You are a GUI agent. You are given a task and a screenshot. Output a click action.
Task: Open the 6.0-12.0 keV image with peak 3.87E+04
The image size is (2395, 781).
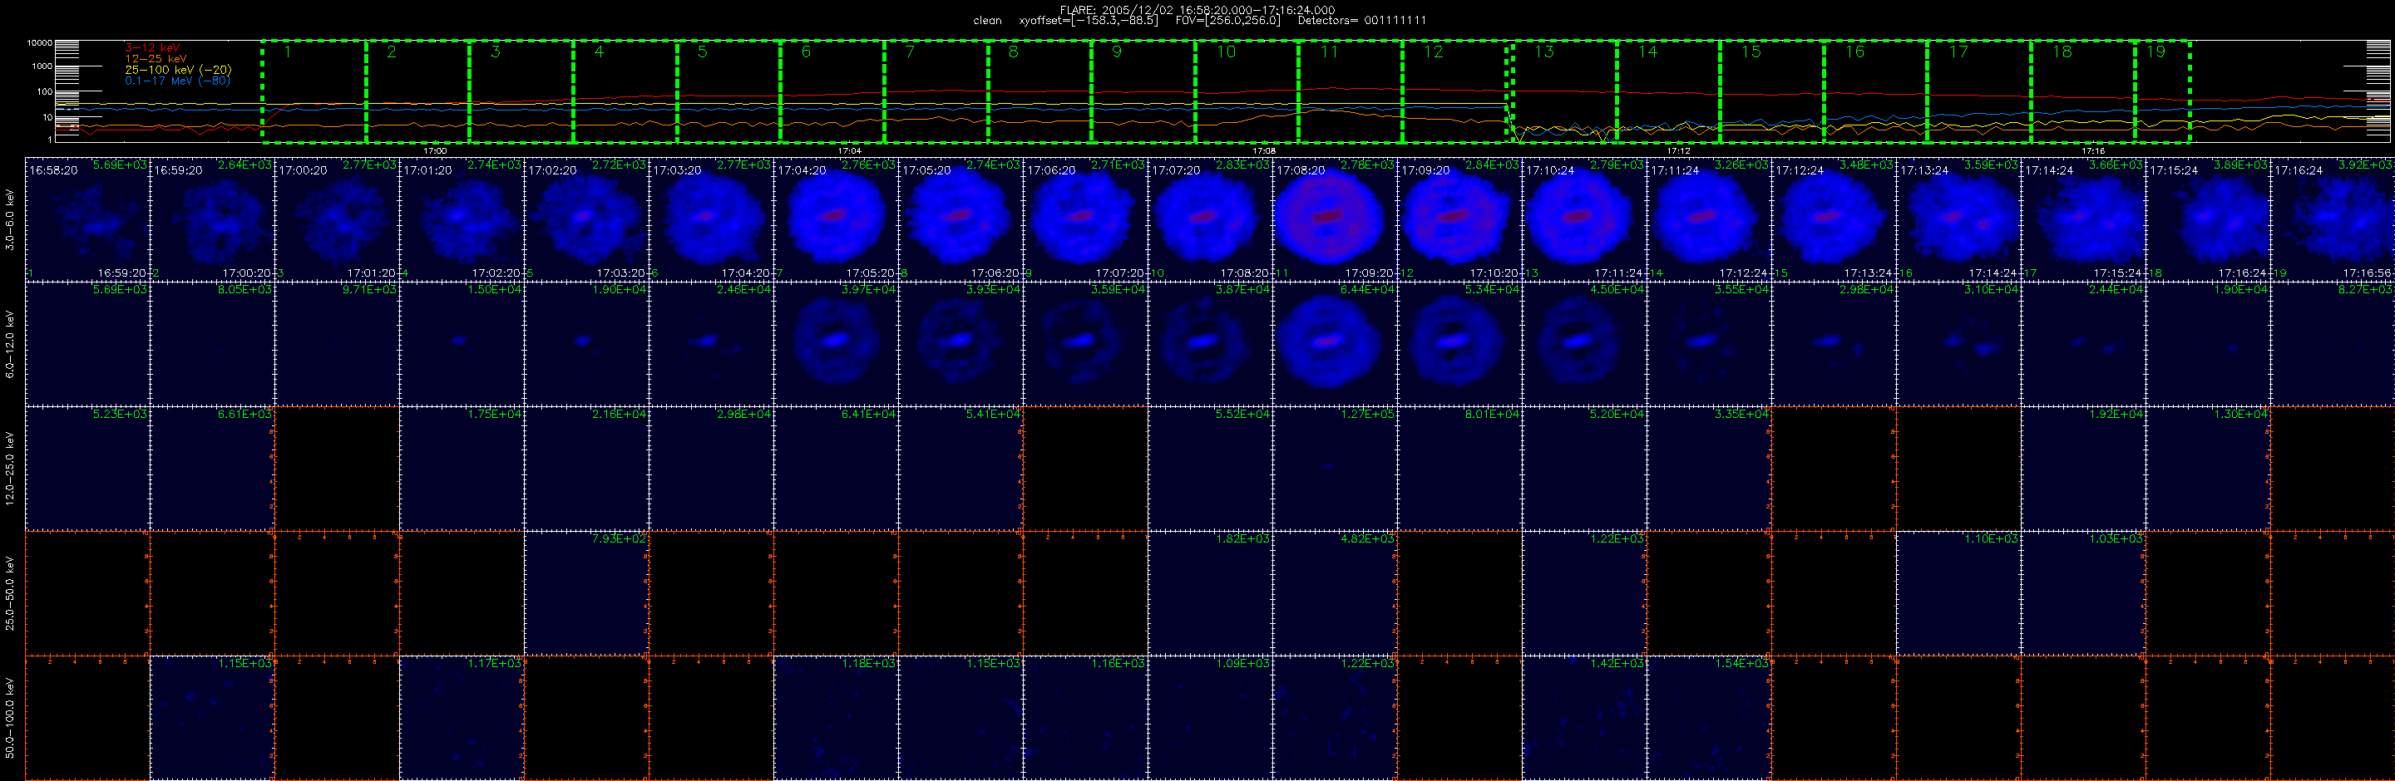(x=1211, y=344)
